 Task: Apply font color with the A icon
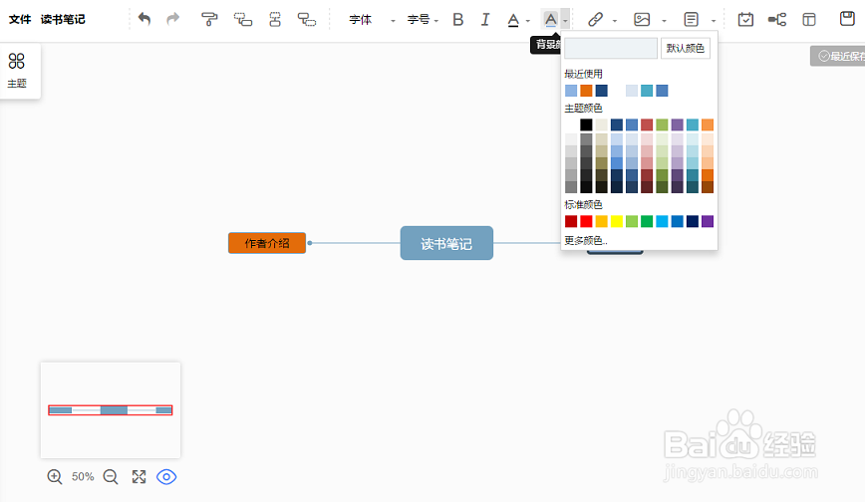(x=513, y=20)
